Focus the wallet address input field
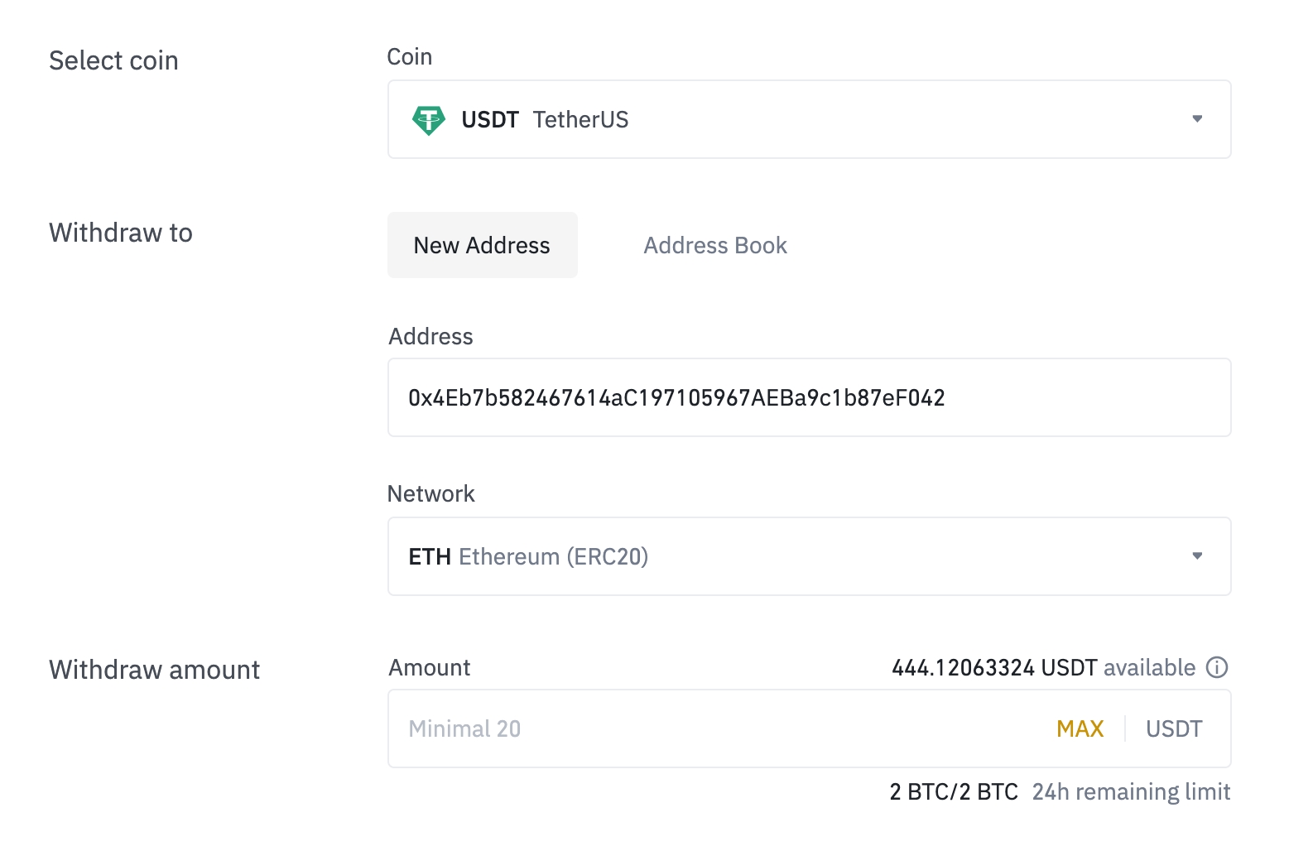Screen dimensions: 1313x851 (808, 398)
